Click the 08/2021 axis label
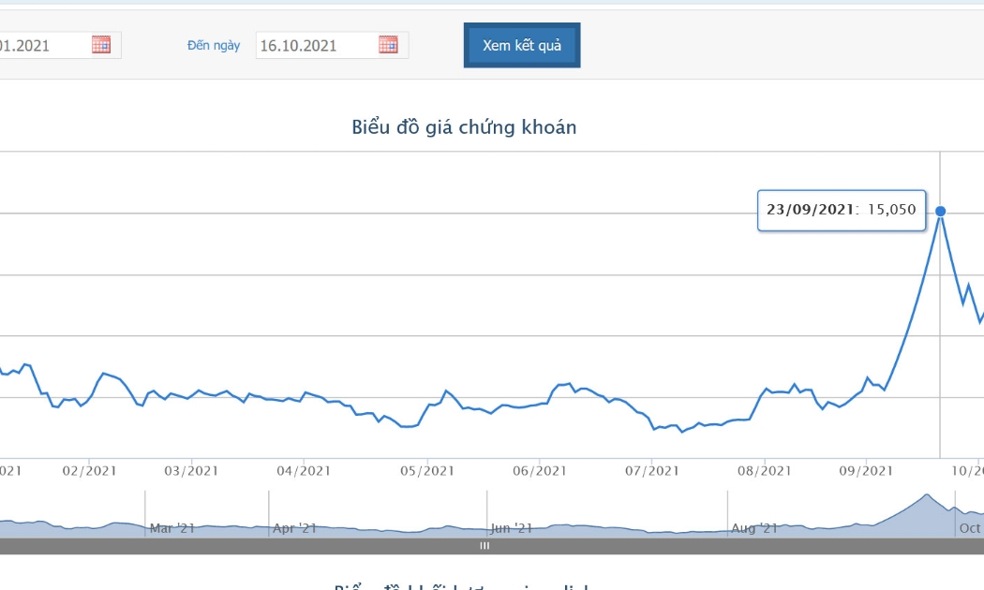Image resolution: width=984 pixels, height=590 pixels. tap(765, 471)
